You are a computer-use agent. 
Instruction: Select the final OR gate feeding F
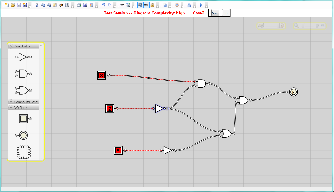[243, 100]
